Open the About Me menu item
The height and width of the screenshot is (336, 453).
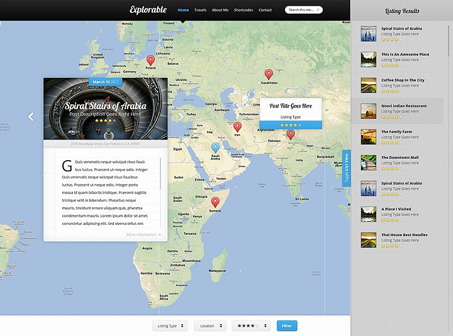point(220,10)
